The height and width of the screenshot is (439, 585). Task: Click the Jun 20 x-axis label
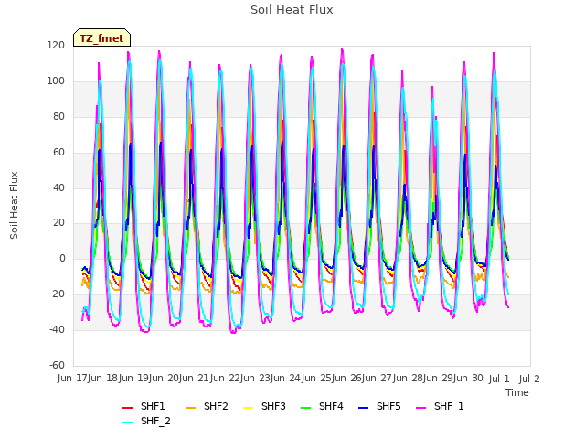[165, 378]
